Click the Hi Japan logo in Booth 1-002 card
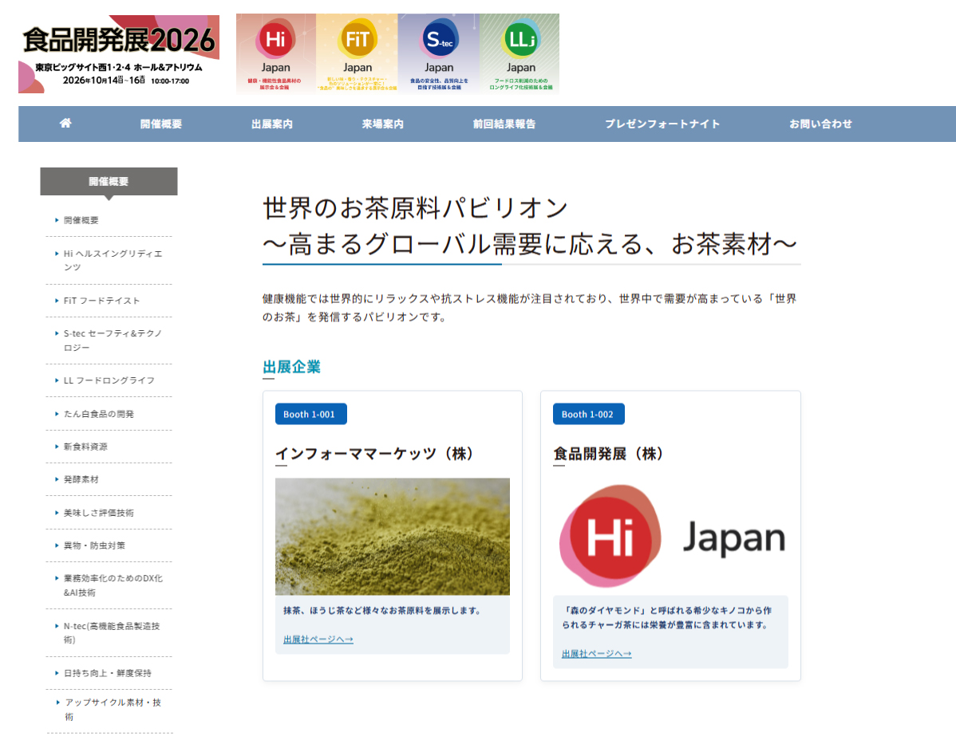 [x=670, y=536]
